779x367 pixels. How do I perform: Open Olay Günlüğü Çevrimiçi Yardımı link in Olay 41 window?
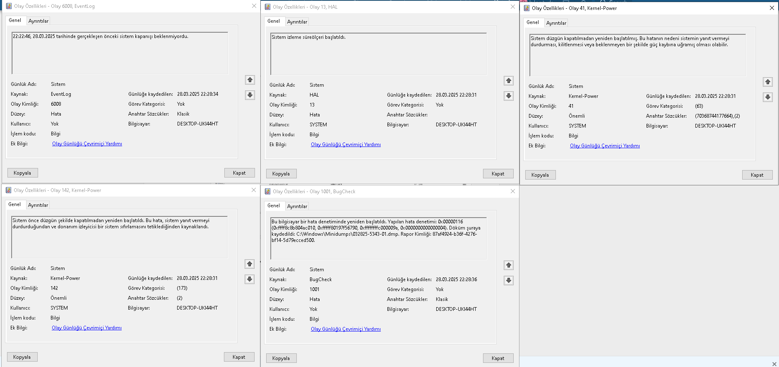[x=605, y=146]
